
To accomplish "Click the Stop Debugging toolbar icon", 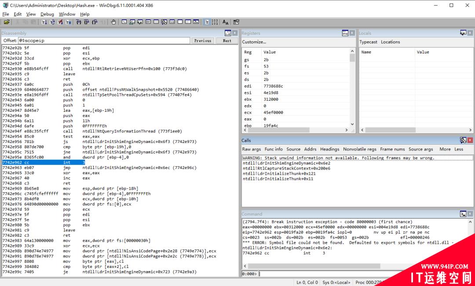I will coord(60,22).
